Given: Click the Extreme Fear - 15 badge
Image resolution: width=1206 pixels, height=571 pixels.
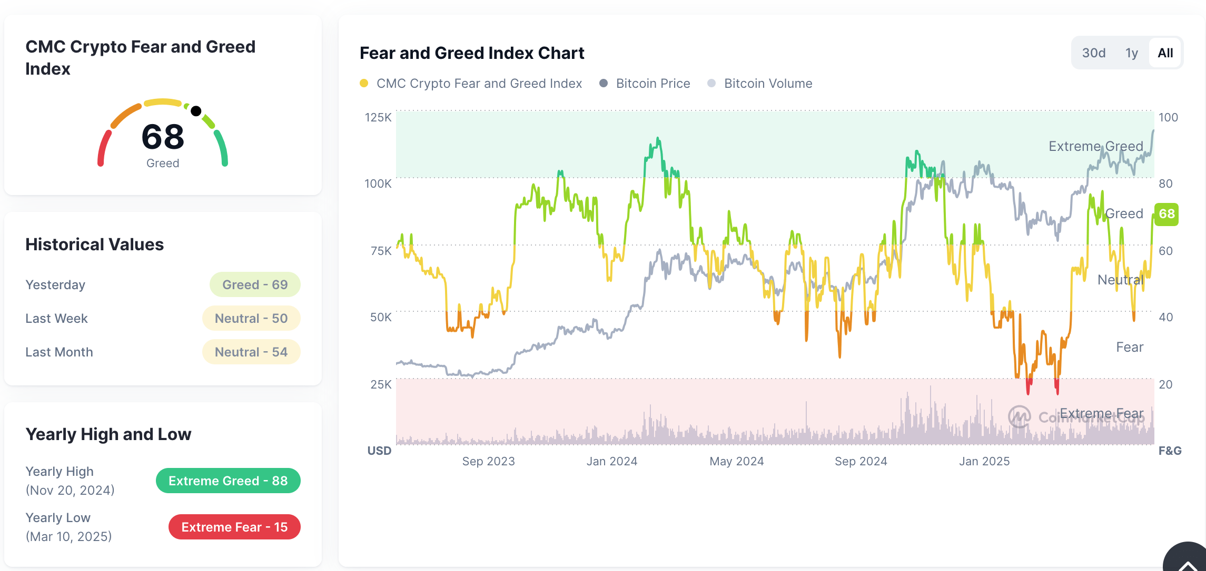Looking at the screenshot, I should point(234,527).
